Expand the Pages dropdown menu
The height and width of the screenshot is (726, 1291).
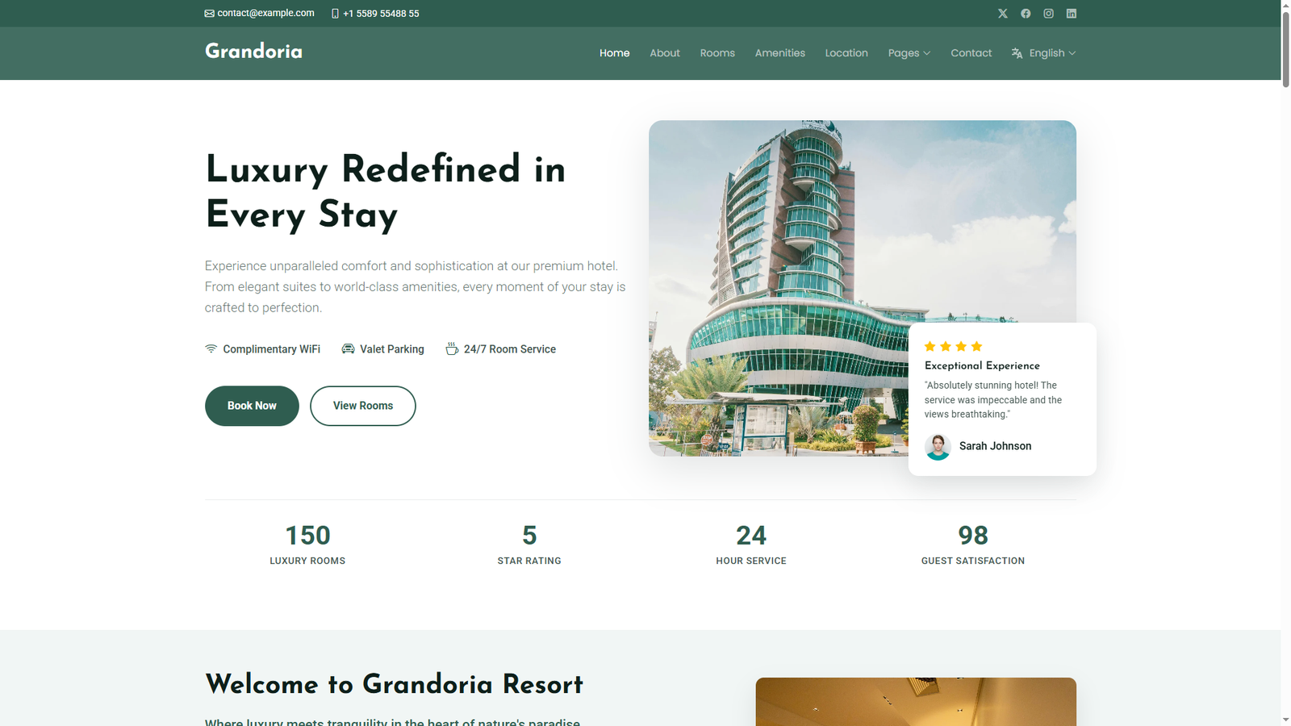click(x=909, y=53)
